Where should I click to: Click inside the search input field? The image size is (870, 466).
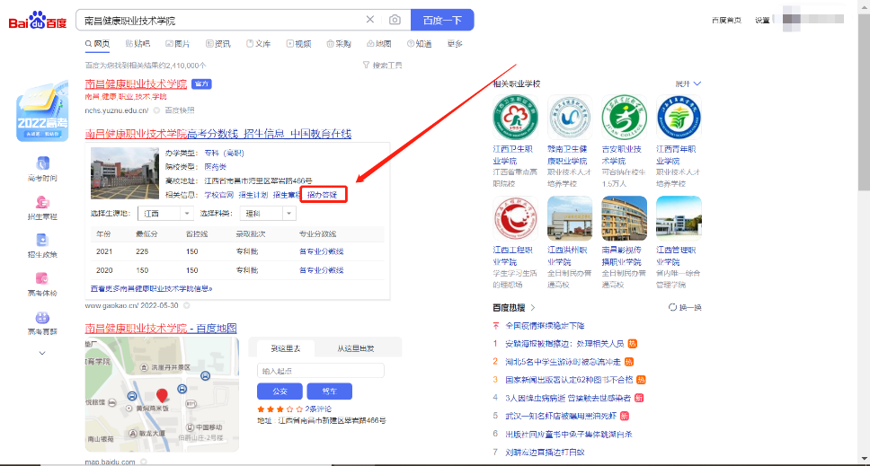pyautogui.click(x=222, y=21)
